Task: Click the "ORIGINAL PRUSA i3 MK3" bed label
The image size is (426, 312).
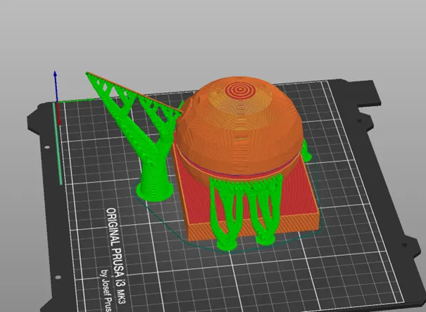Action: (x=116, y=256)
